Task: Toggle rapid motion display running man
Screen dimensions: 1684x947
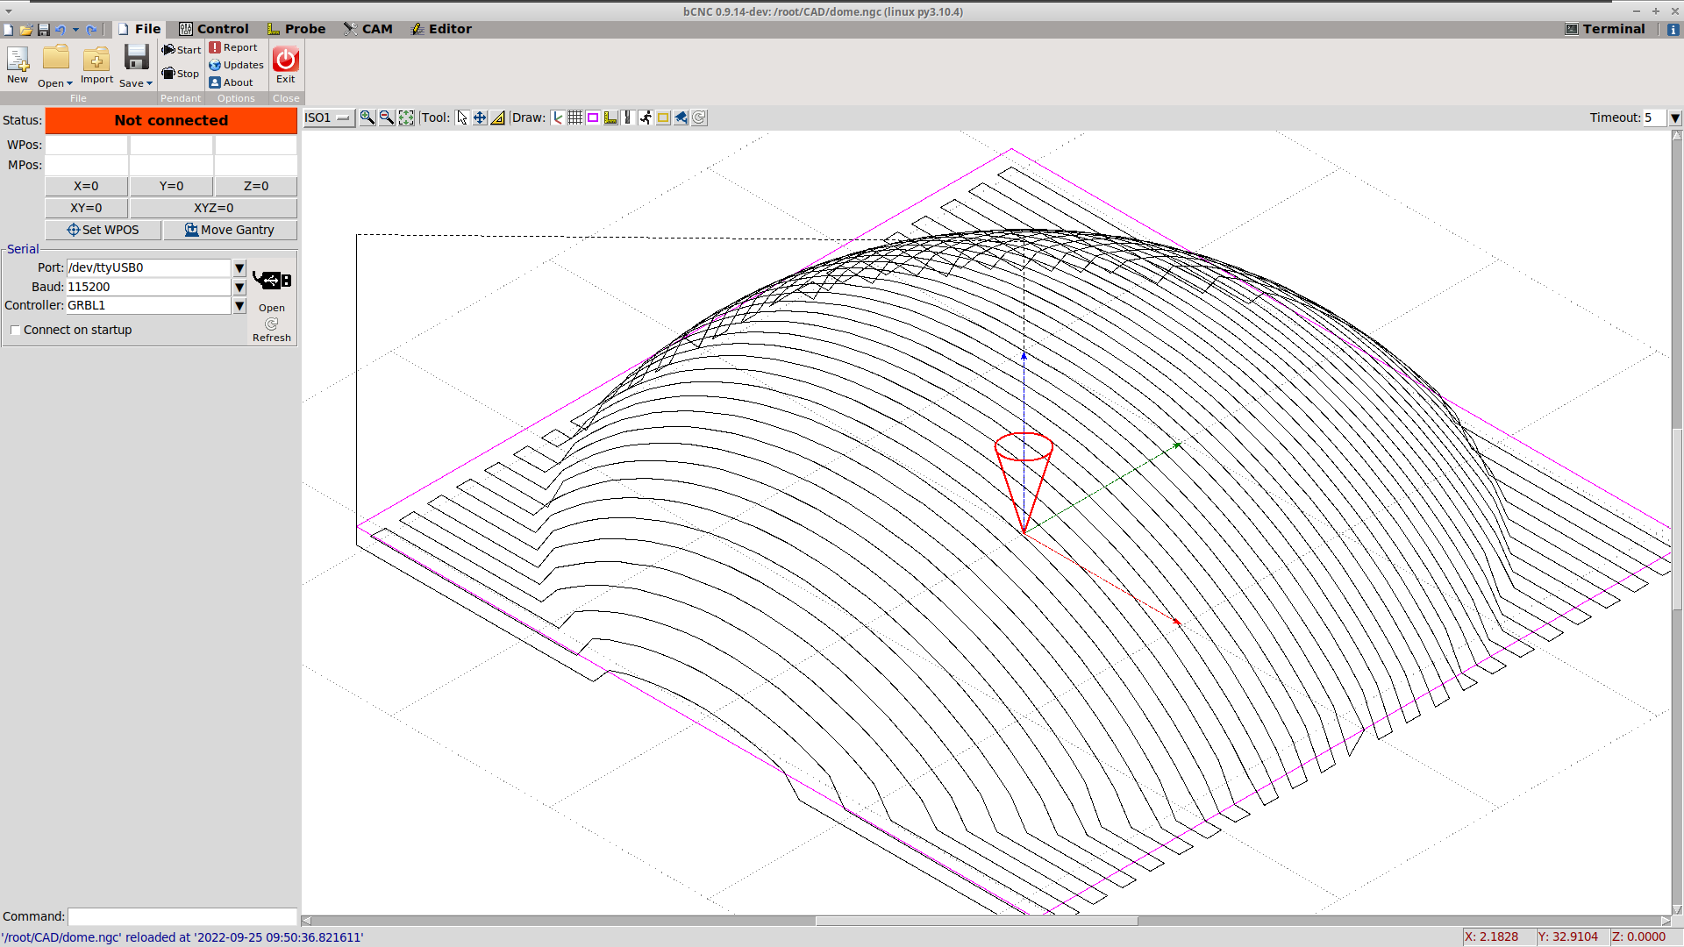Action: coord(646,117)
